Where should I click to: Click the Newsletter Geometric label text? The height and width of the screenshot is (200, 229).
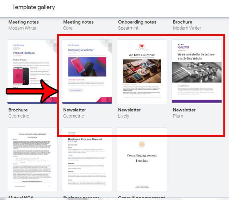tap(74, 113)
